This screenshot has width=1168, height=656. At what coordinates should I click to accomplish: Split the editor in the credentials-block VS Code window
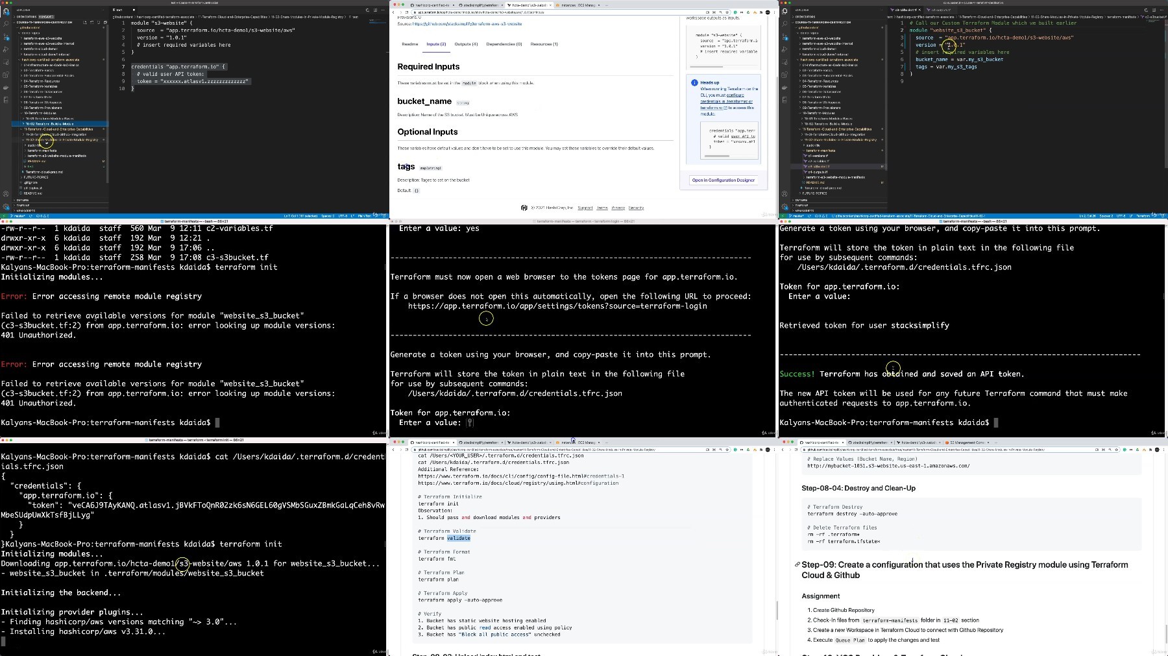(x=375, y=10)
